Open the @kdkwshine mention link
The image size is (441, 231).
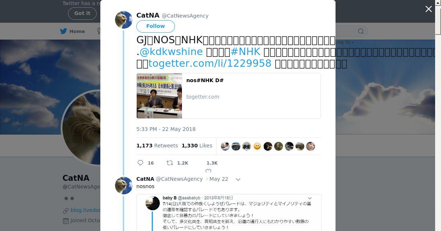171,51
